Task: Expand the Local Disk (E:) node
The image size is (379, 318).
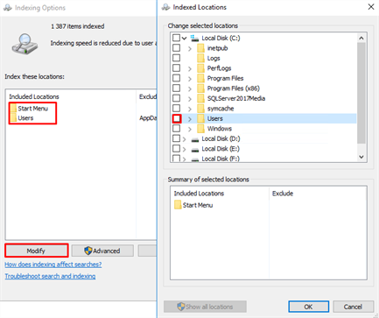Action: [x=184, y=149]
